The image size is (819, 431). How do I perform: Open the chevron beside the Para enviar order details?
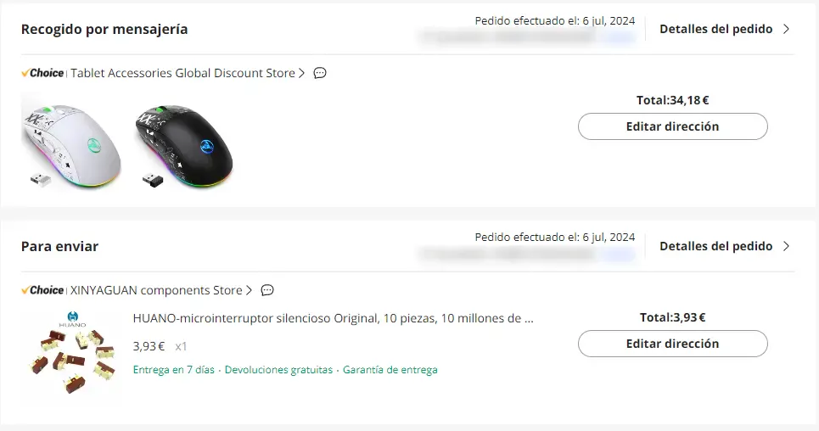click(786, 246)
